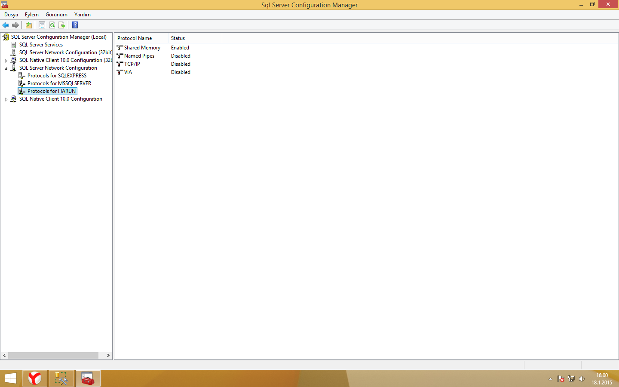Click the tree pane horizontal scrollbar thumb
The width and height of the screenshot is (619, 387).
(53, 356)
